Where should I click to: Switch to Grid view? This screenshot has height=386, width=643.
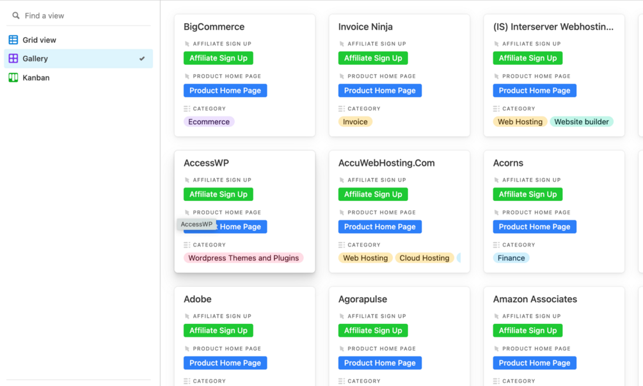click(78, 40)
